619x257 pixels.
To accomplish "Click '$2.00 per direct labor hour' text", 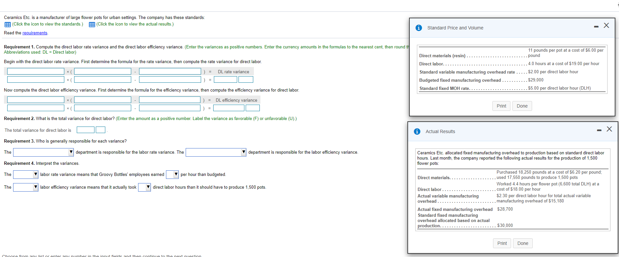I will click(x=553, y=72).
